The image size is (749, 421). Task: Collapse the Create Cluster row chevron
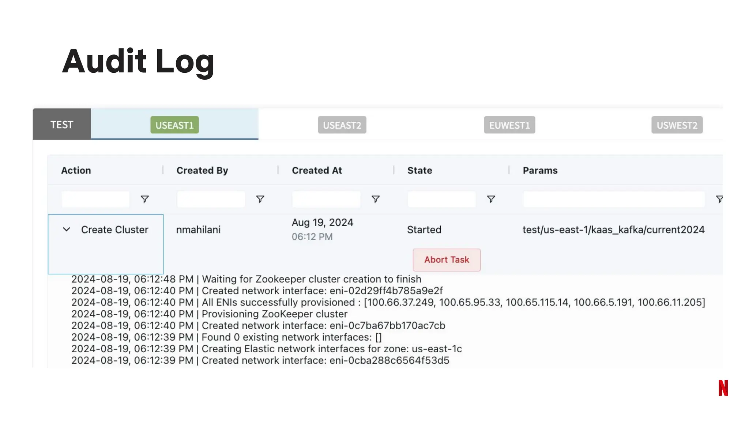67,230
